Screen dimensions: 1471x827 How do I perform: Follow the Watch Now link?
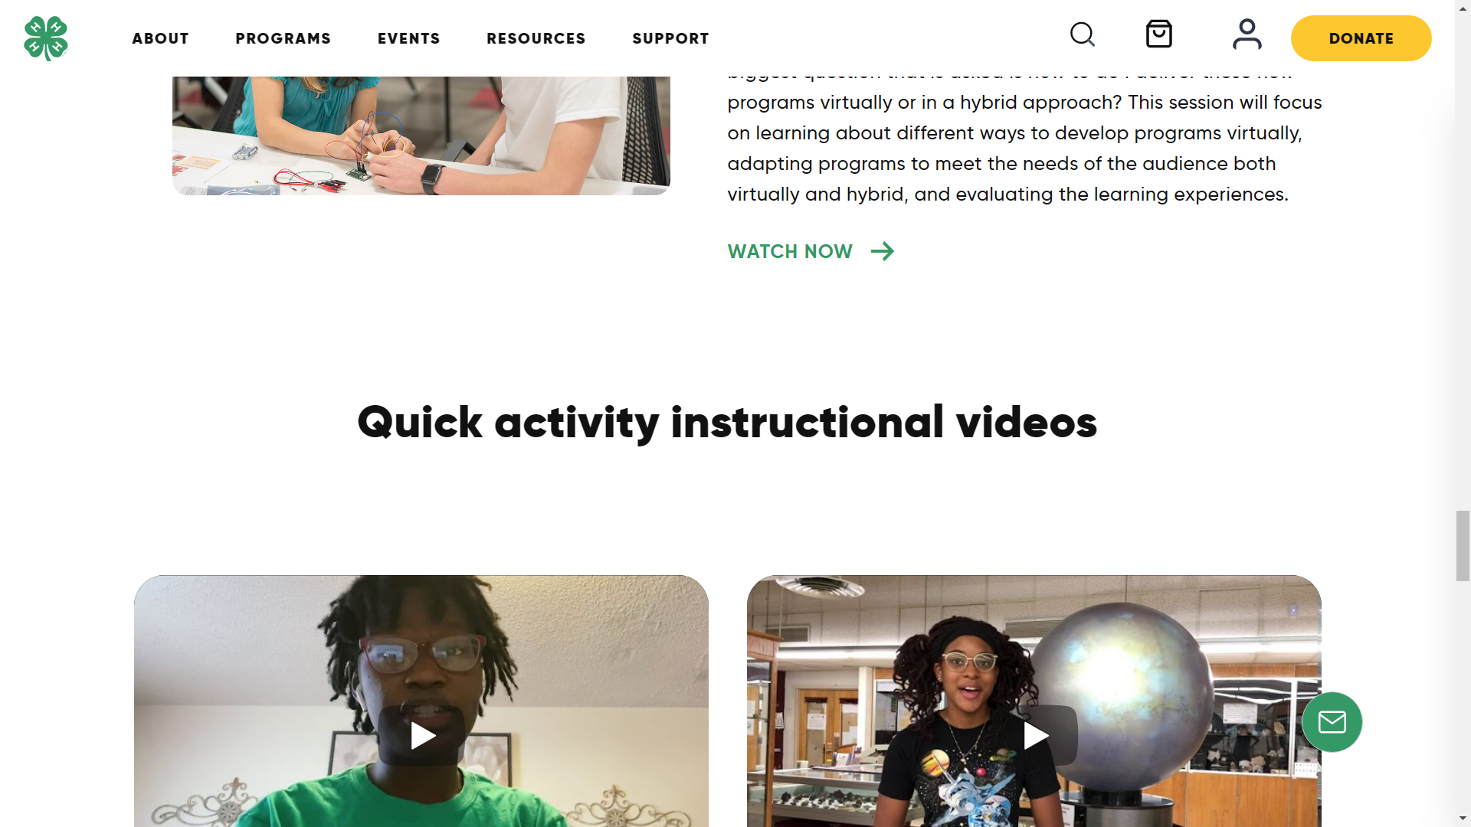point(790,251)
